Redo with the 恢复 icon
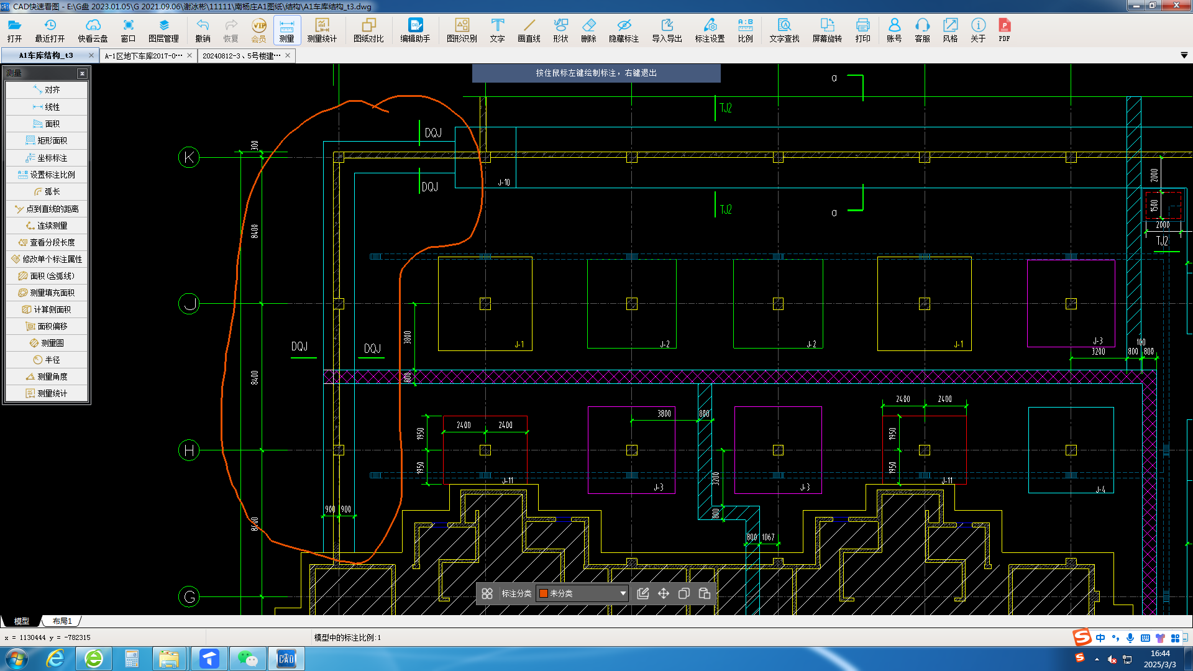Viewport: 1193px width, 671px height. [x=231, y=30]
